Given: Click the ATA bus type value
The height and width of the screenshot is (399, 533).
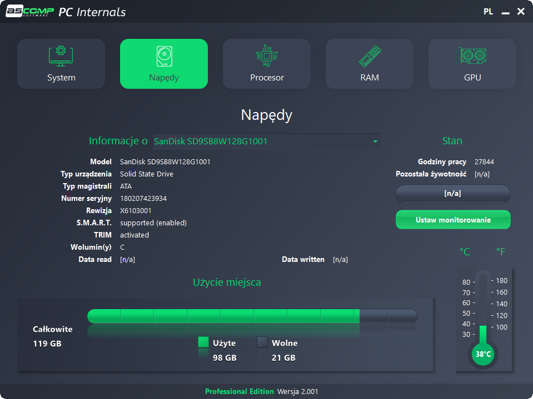Looking at the screenshot, I should pos(126,186).
